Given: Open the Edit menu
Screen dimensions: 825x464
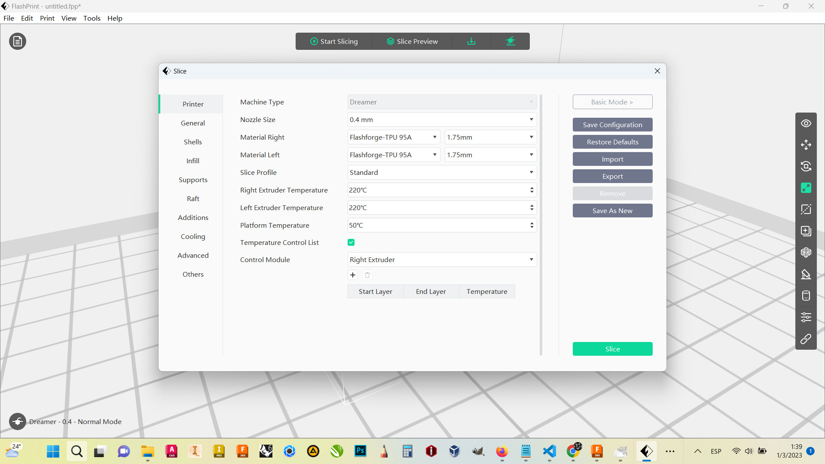Looking at the screenshot, I should click(x=27, y=18).
